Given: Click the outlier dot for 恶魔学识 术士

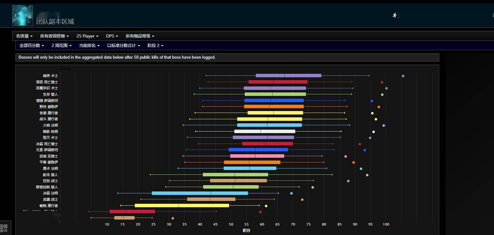Looking at the screenshot, I should tap(387, 88).
